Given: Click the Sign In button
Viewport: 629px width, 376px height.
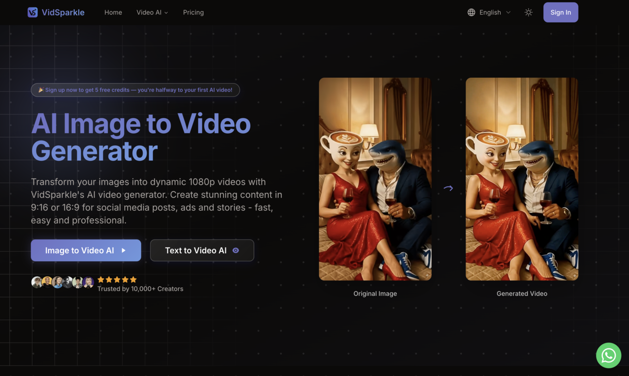Looking at the screenshot, I should point(561,12).
